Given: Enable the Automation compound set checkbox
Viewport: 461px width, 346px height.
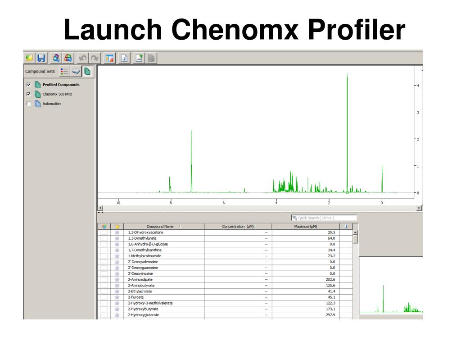Looking at the screenshot, I should click(x=28, y=104).
